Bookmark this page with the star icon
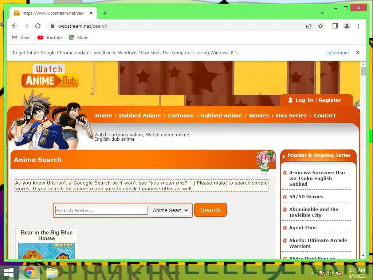This screenshot has width=373, height=280. point(321,26)
